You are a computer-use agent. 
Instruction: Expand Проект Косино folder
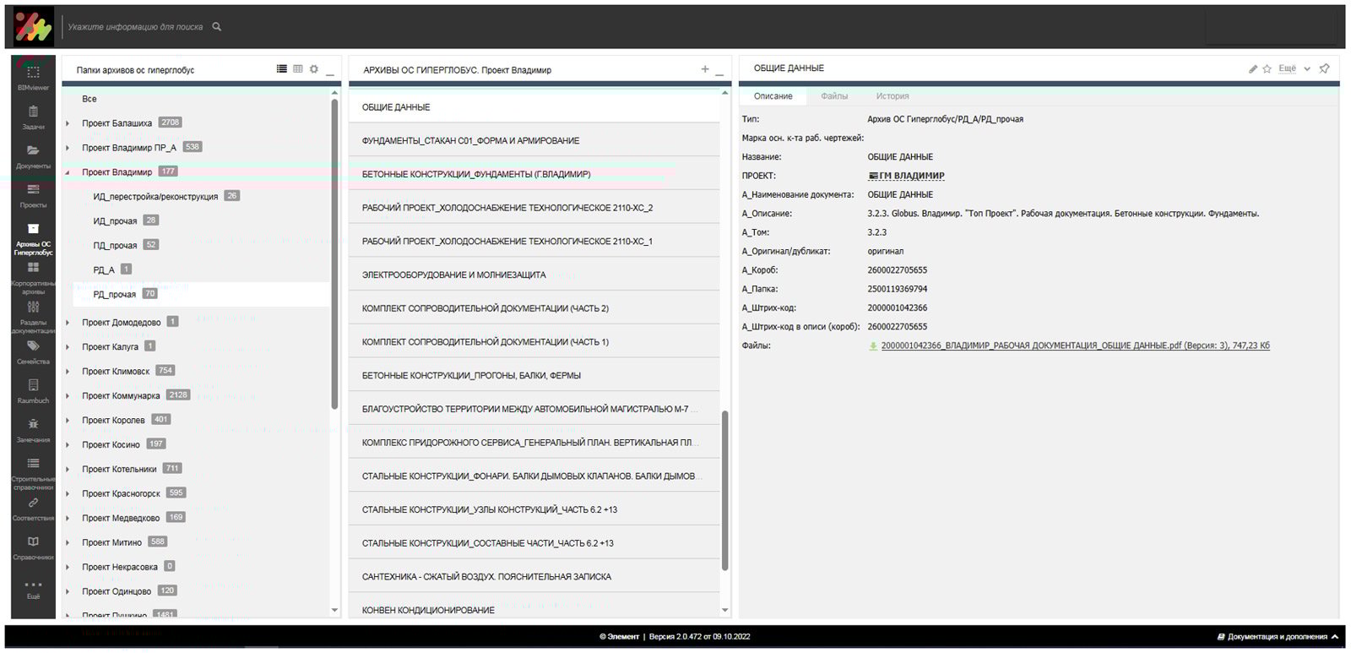(x=68, y=445)
